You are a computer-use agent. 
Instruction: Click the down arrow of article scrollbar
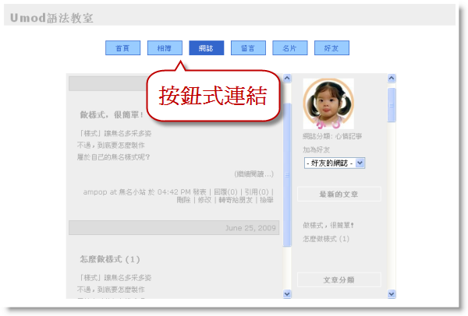click(287, 294)
